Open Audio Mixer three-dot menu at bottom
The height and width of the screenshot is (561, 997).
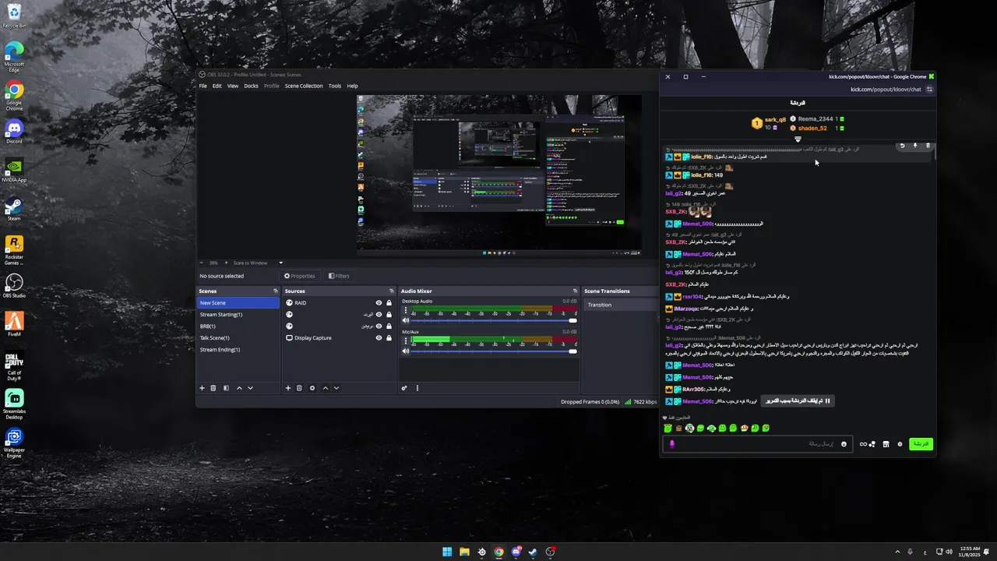pos(417,388)
